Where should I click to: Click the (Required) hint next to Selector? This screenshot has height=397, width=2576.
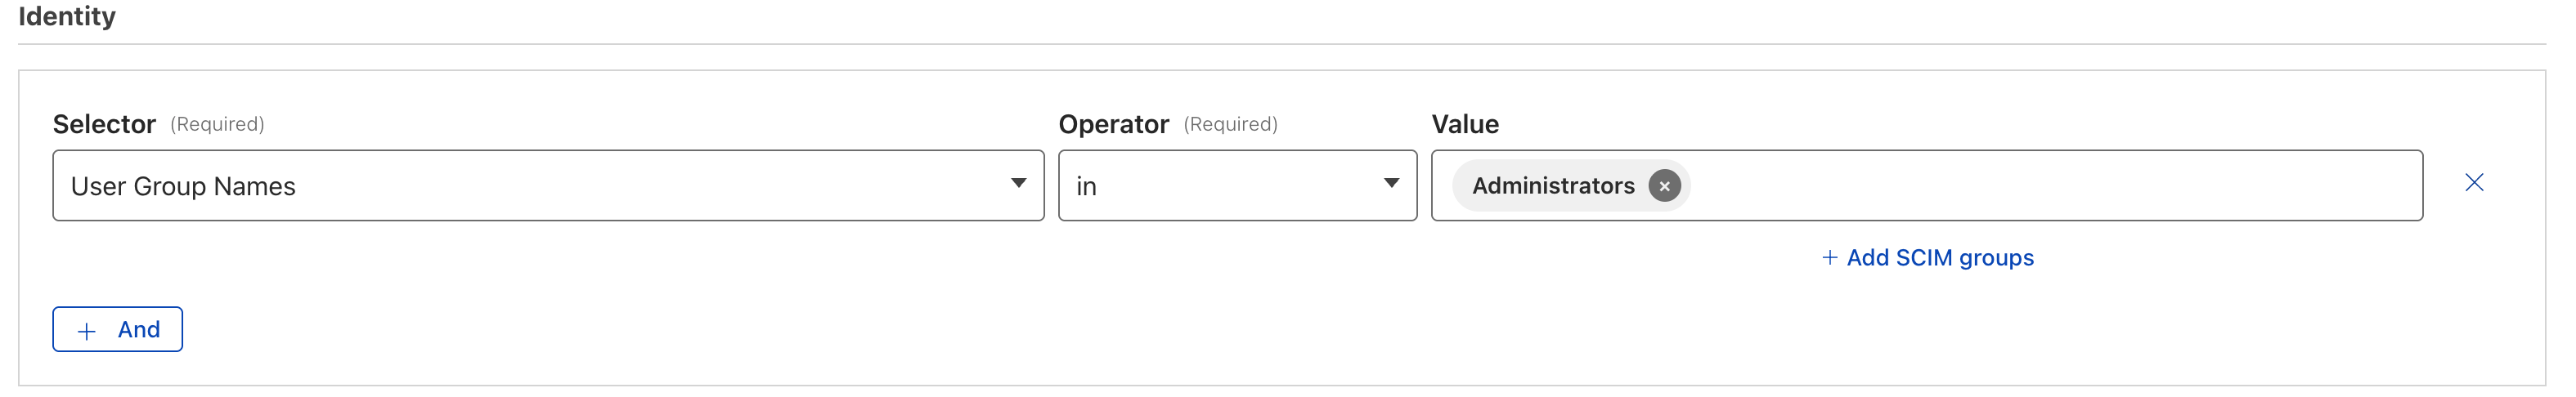coord(217,124)
